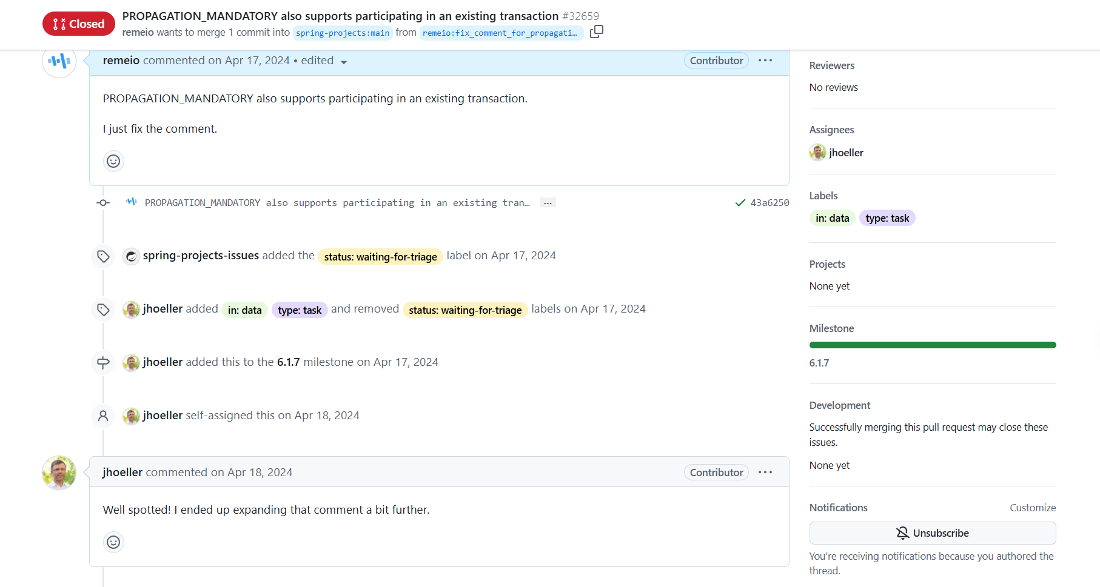Click the green check status icon
Screen dimensions: 1100x587
tap(740, 203)
